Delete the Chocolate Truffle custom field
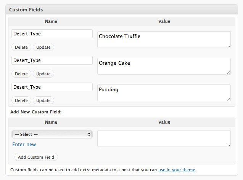Viewport: 243px width, 180px height. point(21,47)
